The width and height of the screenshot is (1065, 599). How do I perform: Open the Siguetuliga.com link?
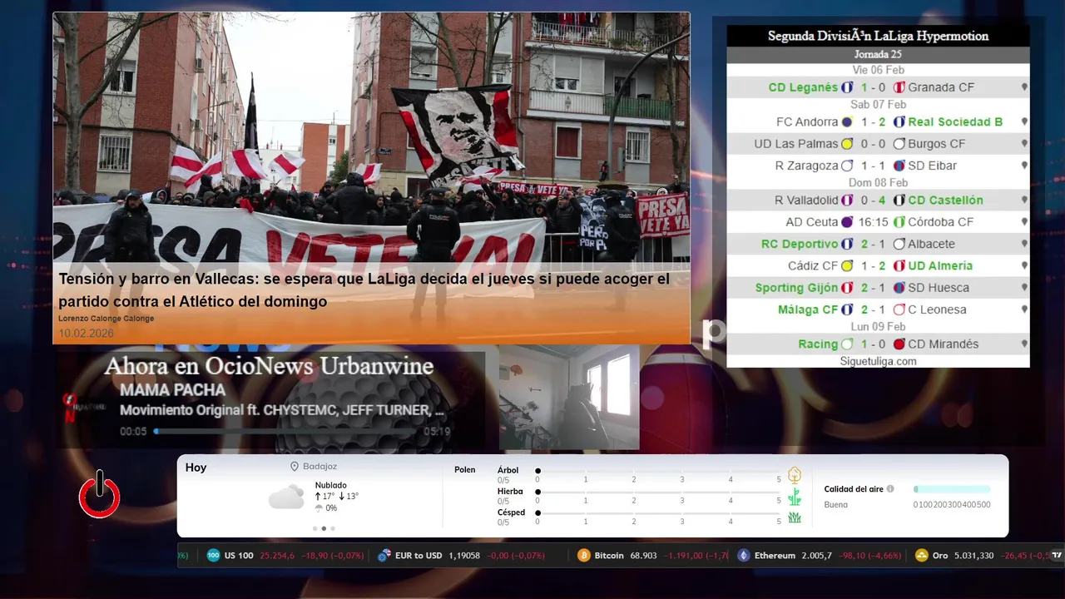(878, 361)
